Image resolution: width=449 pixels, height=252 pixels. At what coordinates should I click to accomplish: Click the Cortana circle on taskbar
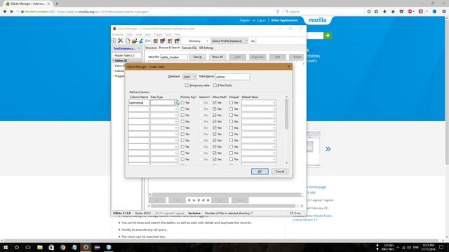tap(17, 247)
